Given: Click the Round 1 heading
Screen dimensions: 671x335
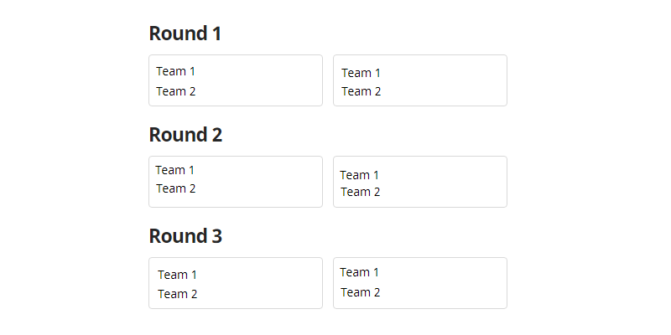Looking at the screenshot, I should [185, 33].
